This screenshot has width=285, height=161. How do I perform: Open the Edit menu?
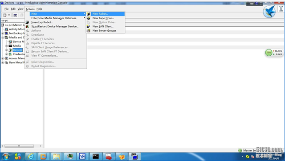13,9
